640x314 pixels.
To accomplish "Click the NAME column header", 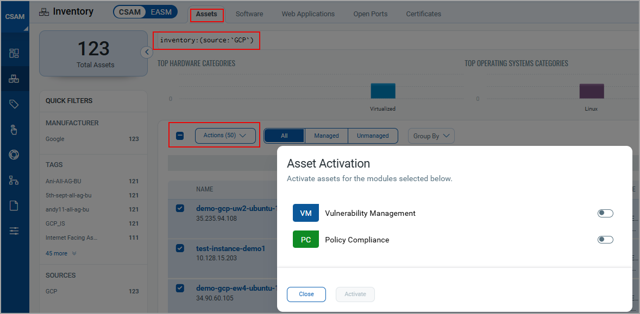I will tap(204, 189).
